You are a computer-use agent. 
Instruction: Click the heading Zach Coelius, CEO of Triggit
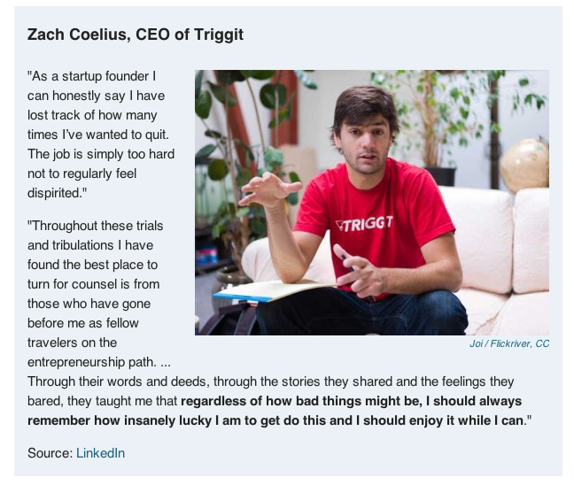(135, 35)
